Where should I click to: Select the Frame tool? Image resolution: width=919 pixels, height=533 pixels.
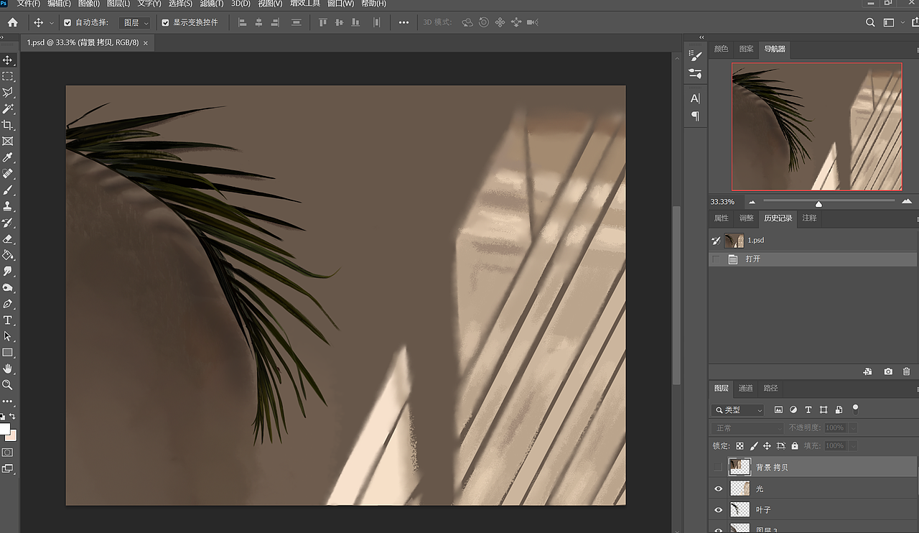point(8,142)
